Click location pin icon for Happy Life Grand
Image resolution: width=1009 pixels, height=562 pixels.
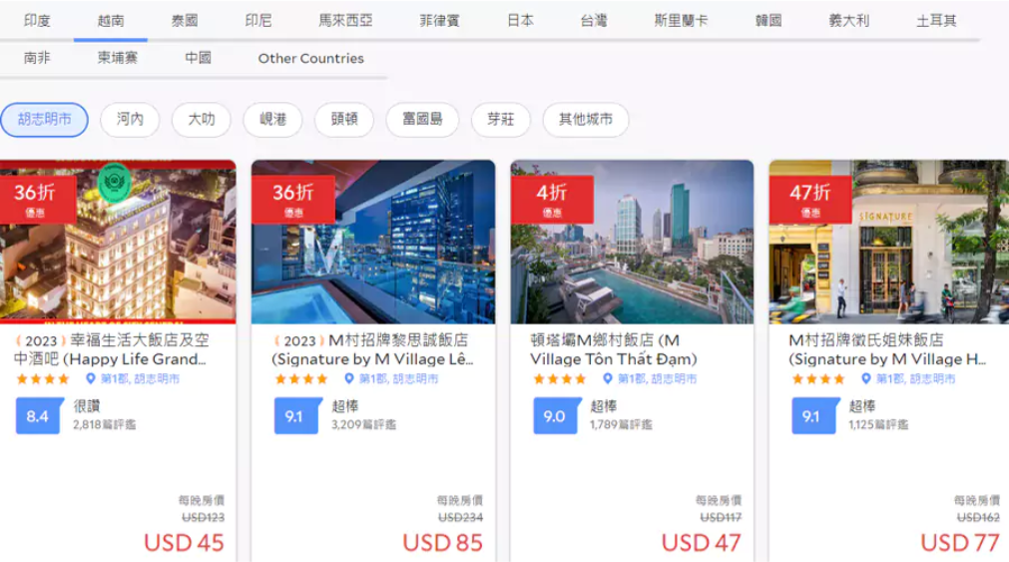[91, 378]
